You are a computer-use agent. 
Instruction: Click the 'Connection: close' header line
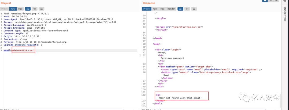tap(15, 39)
